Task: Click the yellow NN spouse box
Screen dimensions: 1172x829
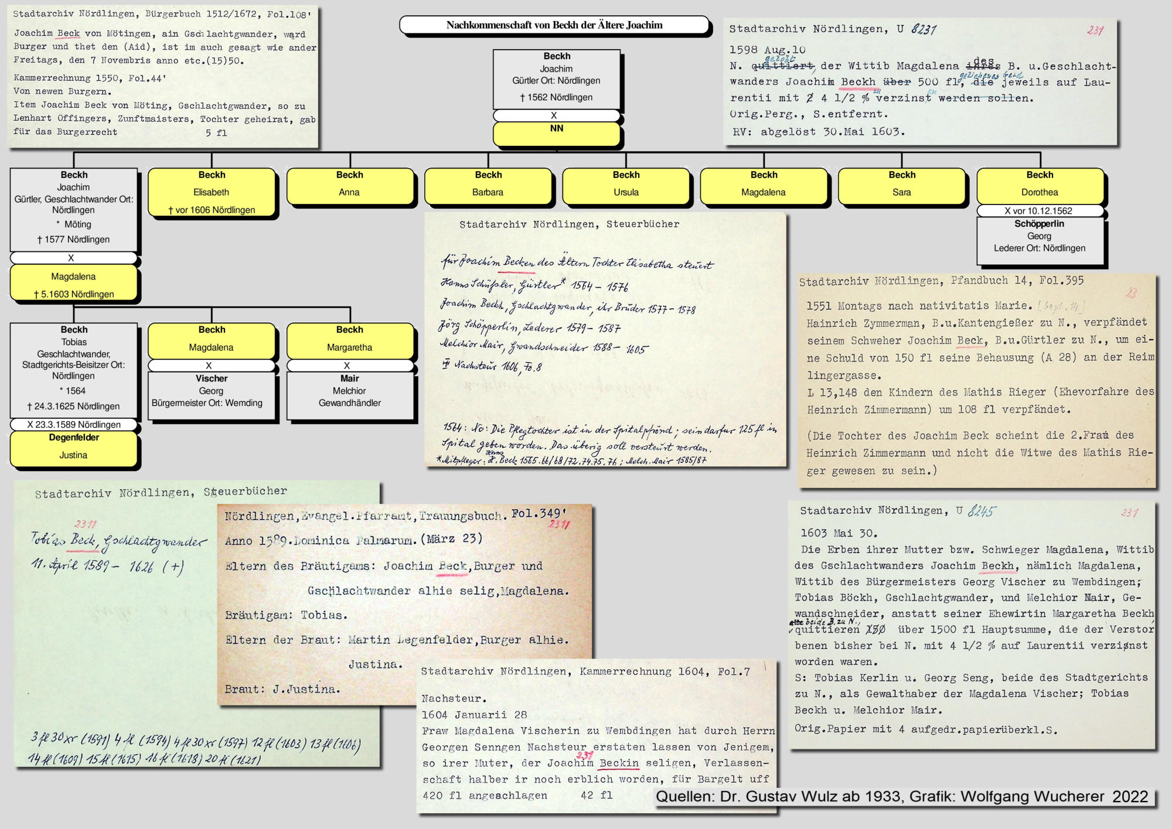Action: [556, 133]
